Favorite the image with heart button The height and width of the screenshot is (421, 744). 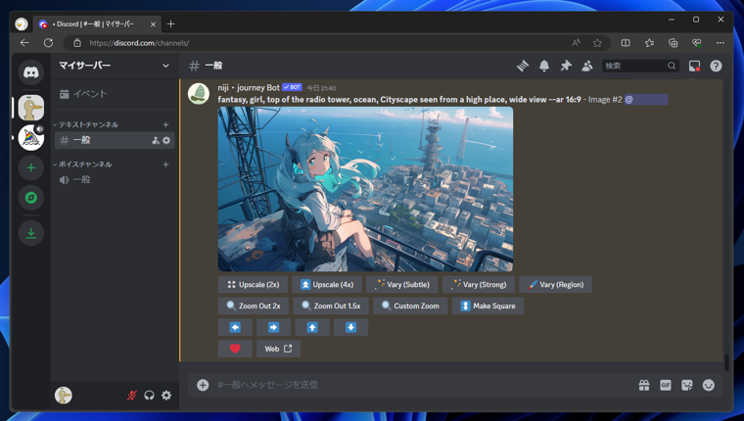[x=235, y=349]
